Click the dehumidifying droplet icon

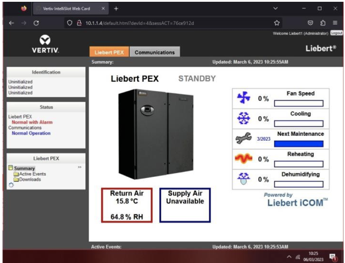[243, 179]
